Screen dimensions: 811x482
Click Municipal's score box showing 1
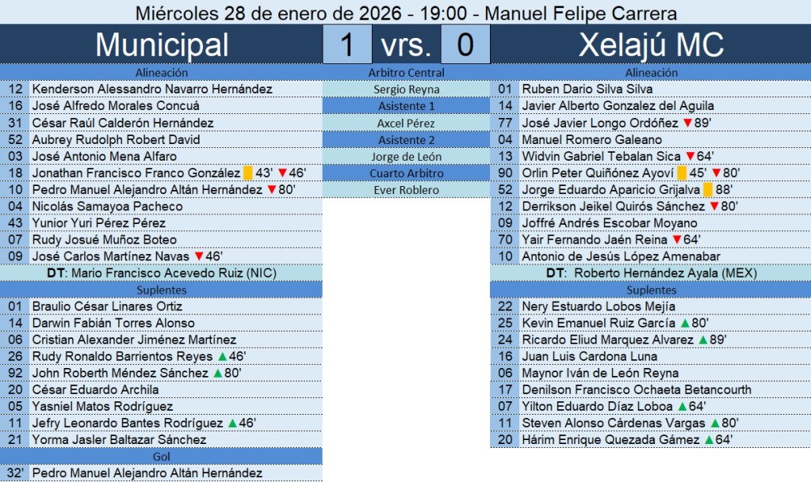(346, 44)
